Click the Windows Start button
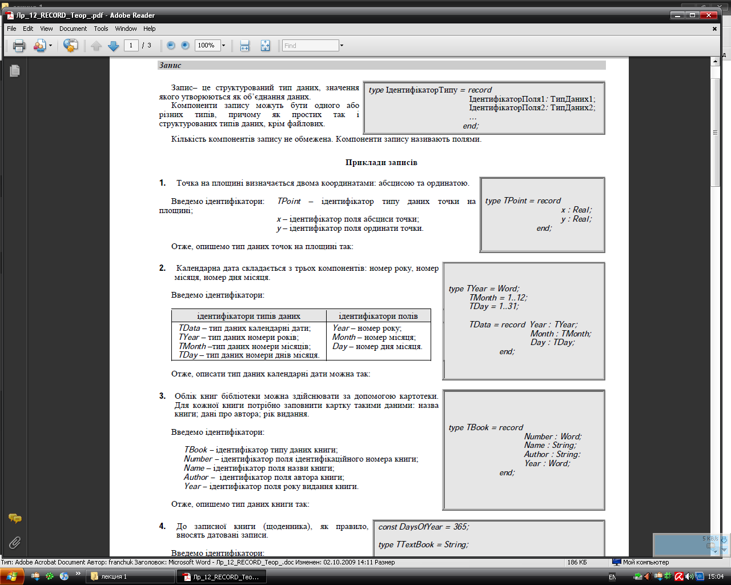 (12, 576)
